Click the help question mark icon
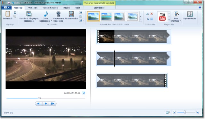This screenshot has height=119, width=205. [x=200, y=8]
